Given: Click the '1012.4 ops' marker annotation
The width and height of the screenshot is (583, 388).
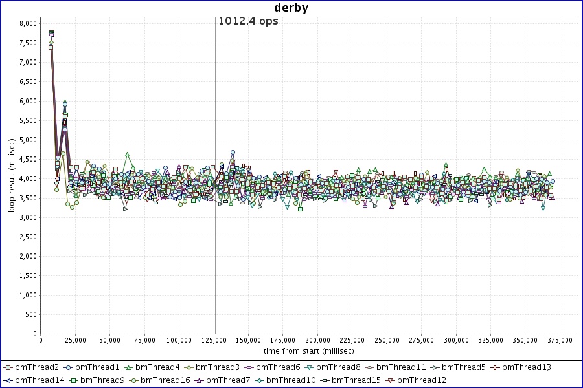Looking at the screenshot, I should pyautogui.click(x=248, y=21).
